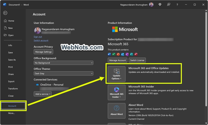Select Export in the sidebar
The width and height of the screenshot is (208, 125).
11,81
